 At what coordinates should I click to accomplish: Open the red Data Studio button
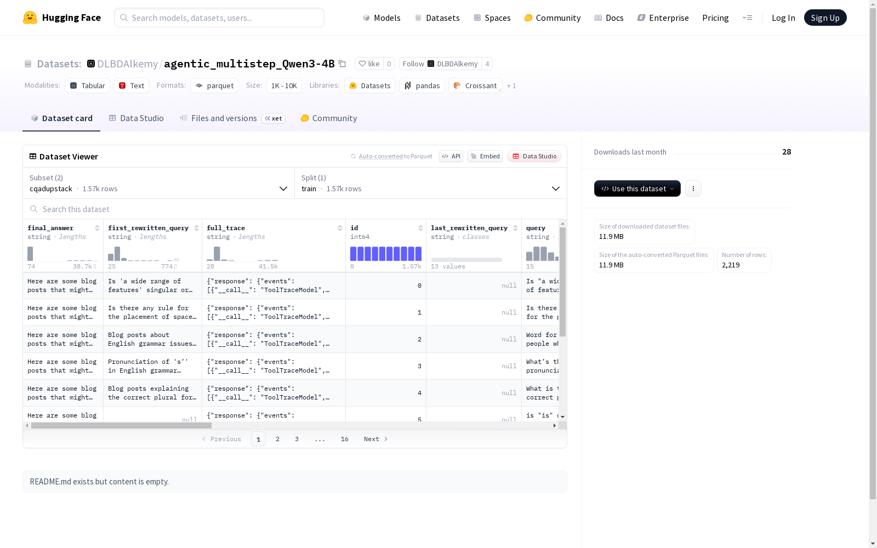pyautogui.click(x=534, y=156)
